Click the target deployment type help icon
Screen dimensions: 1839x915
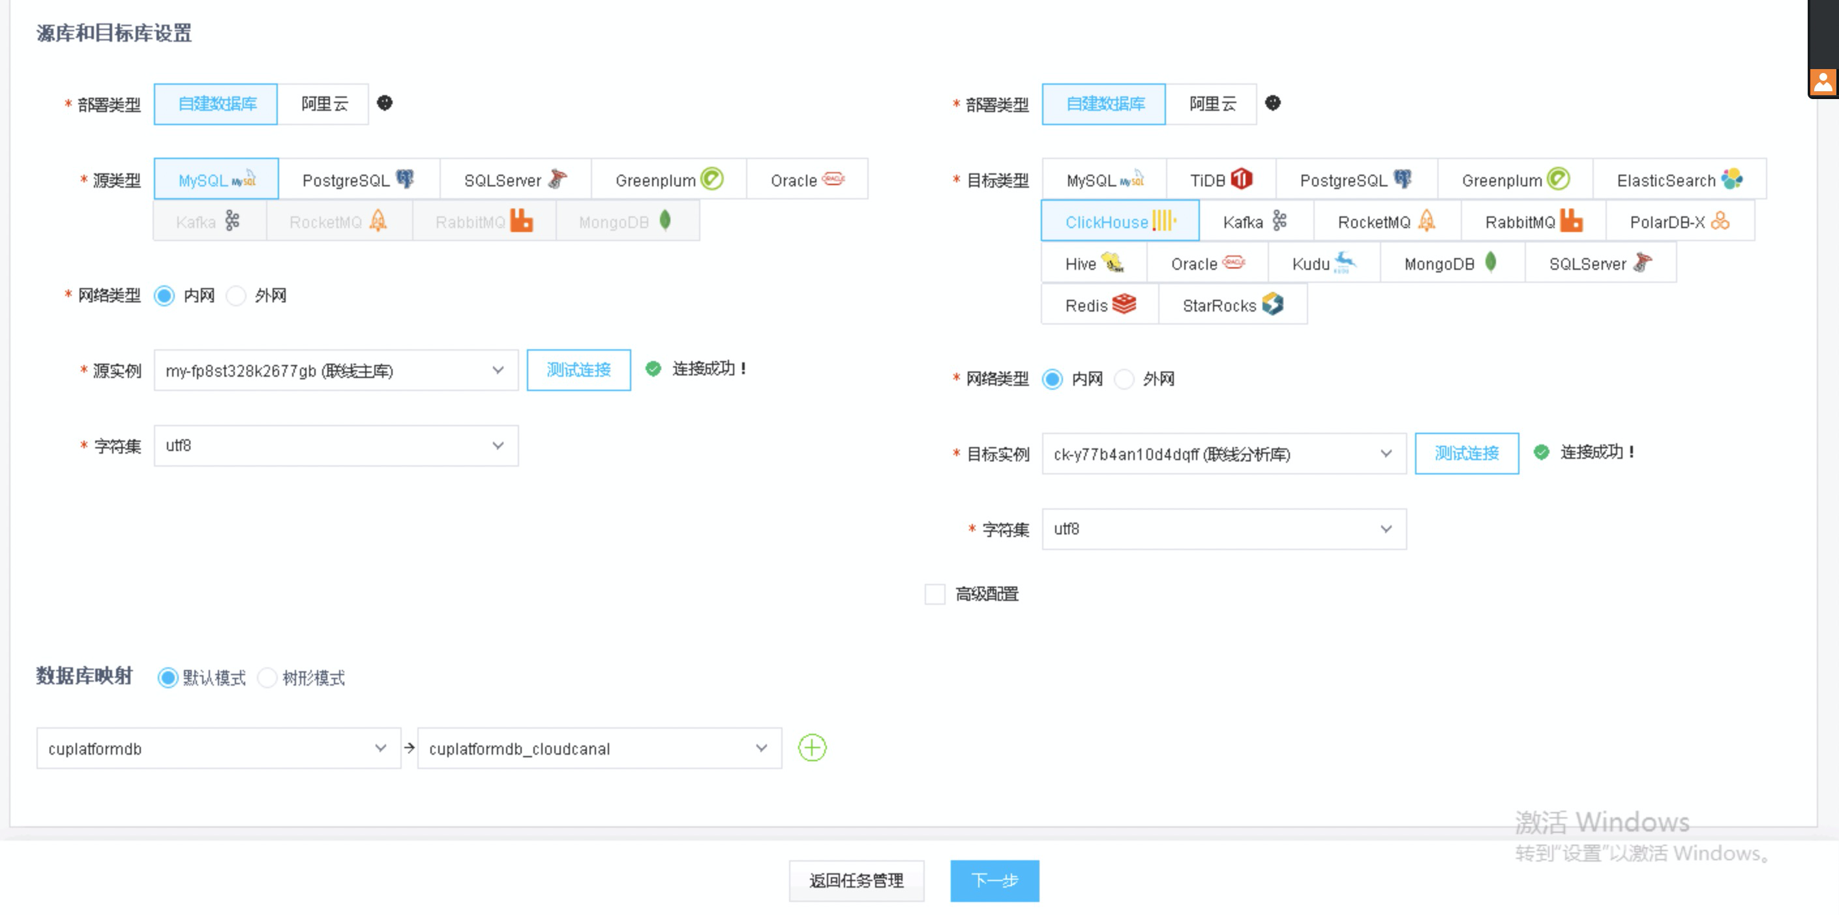(1272, 103)
